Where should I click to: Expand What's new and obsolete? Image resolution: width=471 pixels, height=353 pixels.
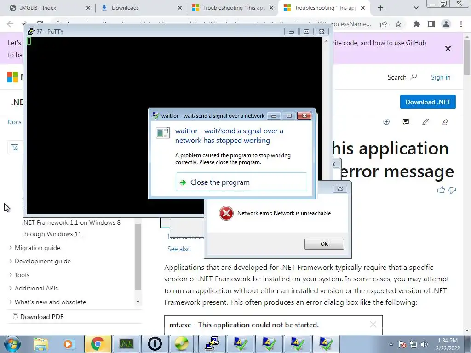click(x=50, y=302)
